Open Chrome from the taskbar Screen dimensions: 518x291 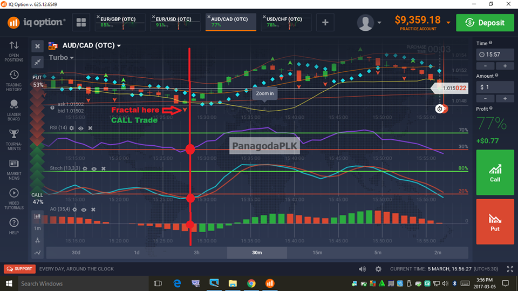click(x=251, y=283)
